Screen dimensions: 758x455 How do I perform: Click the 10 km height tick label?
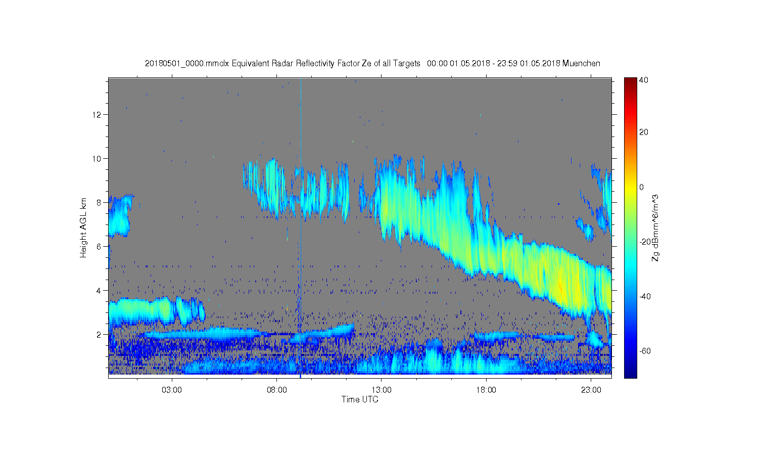97,159
